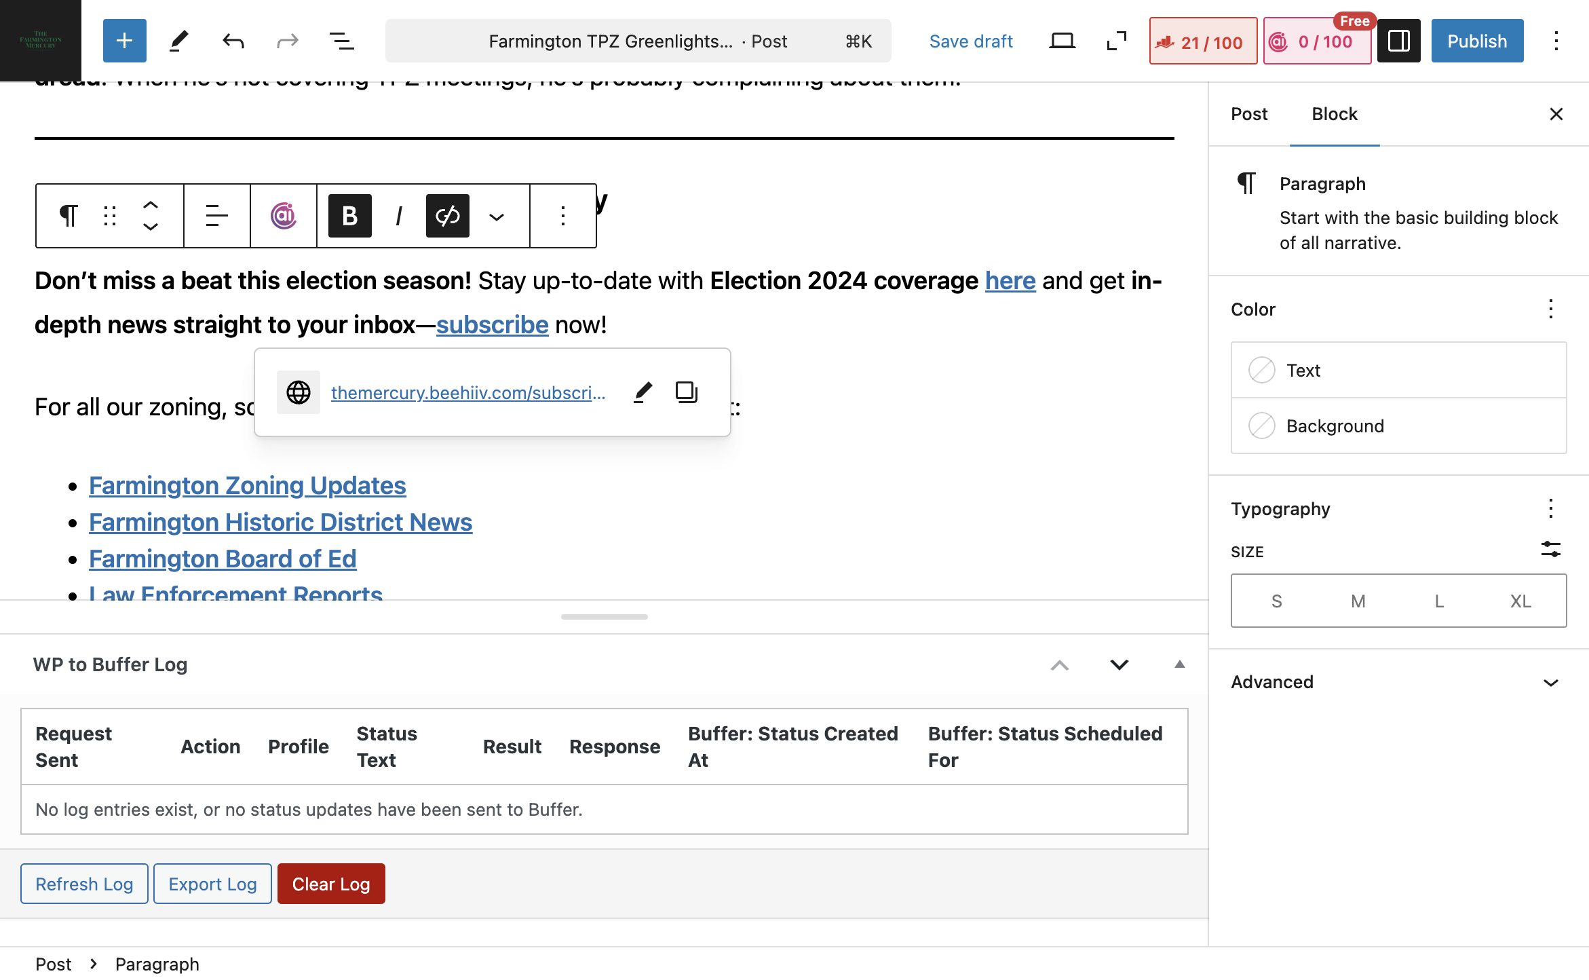Open text alignment options

[x=216, y=216]
